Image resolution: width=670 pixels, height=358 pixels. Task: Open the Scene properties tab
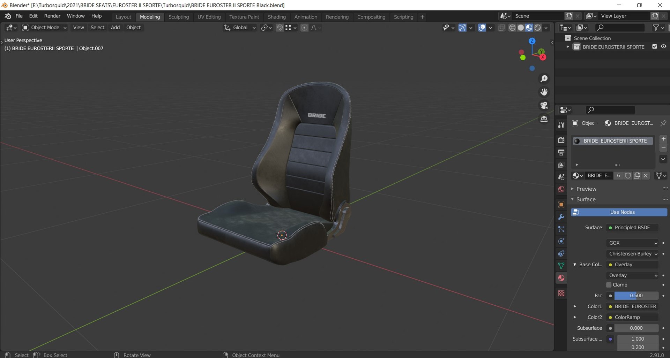point(561,177)
